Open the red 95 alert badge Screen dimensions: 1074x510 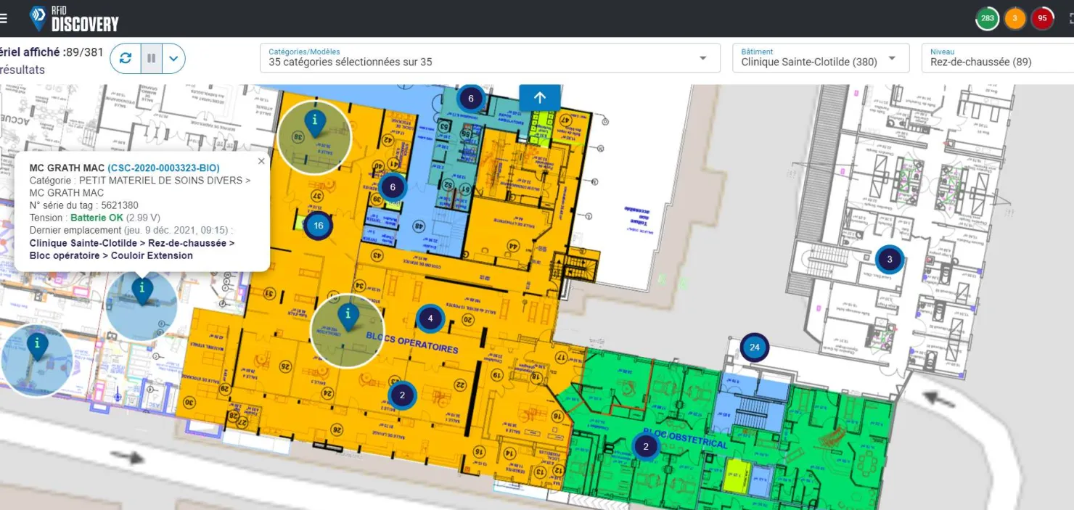click(1043, 19)
